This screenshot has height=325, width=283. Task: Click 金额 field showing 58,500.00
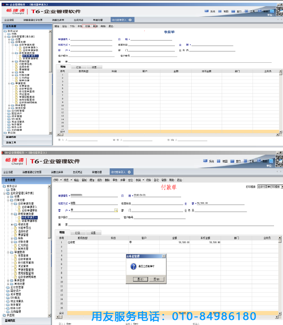pyautogui.click(x=221, y=203)
